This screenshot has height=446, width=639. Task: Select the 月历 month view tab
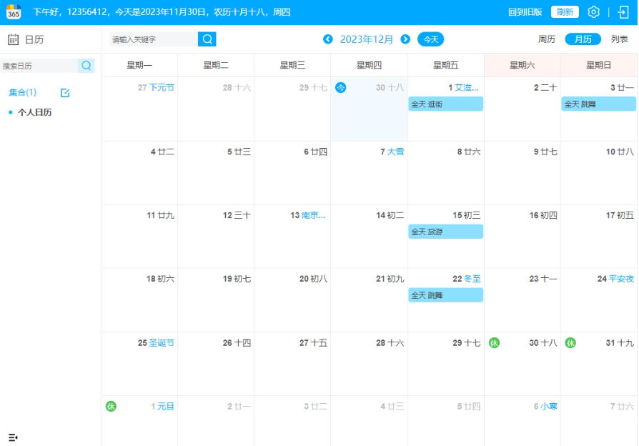[583, 39]
